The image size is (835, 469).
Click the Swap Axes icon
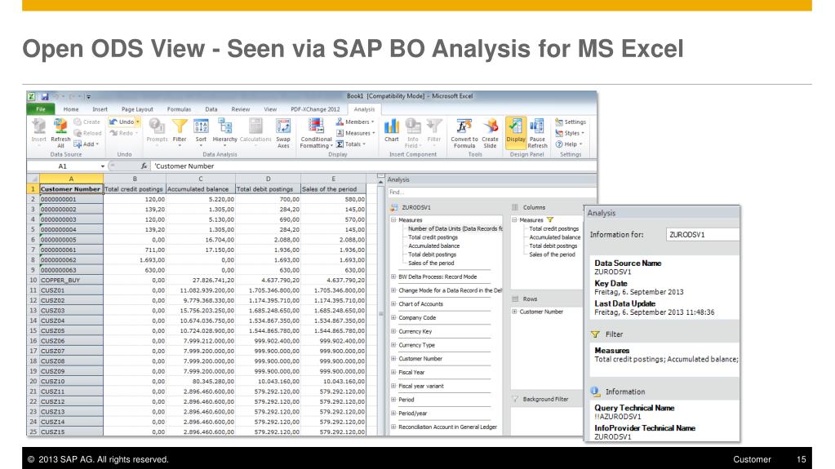(x=283, y=133)
